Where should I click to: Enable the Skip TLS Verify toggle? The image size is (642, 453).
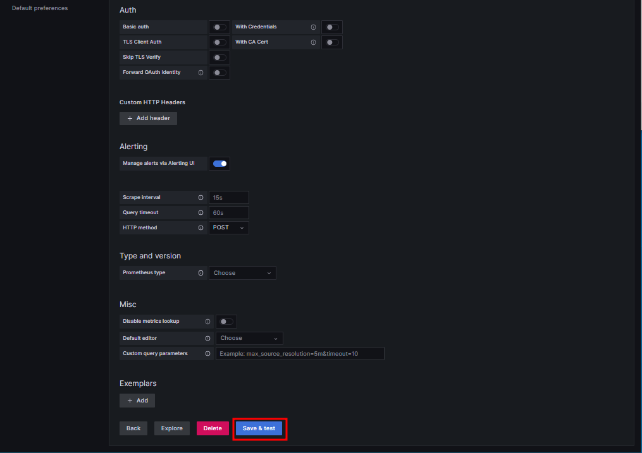point(219,57)
